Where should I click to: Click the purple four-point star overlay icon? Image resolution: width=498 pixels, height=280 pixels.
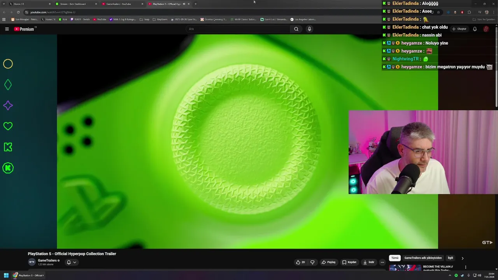point(8,105)
